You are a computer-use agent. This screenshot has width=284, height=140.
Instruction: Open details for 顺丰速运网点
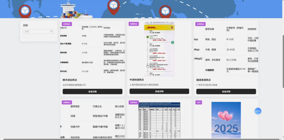click(93, 92)
